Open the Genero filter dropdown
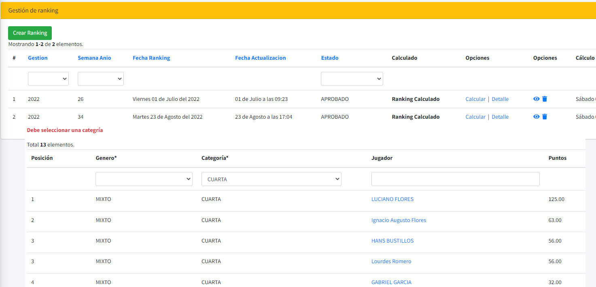596x287 pixels. [144, 179]
